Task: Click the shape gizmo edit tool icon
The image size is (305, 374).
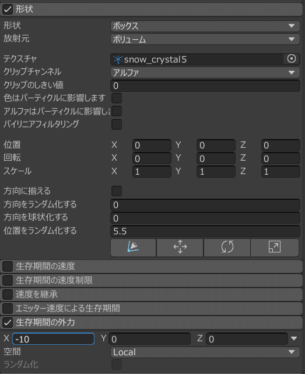Action: [133, 247]
